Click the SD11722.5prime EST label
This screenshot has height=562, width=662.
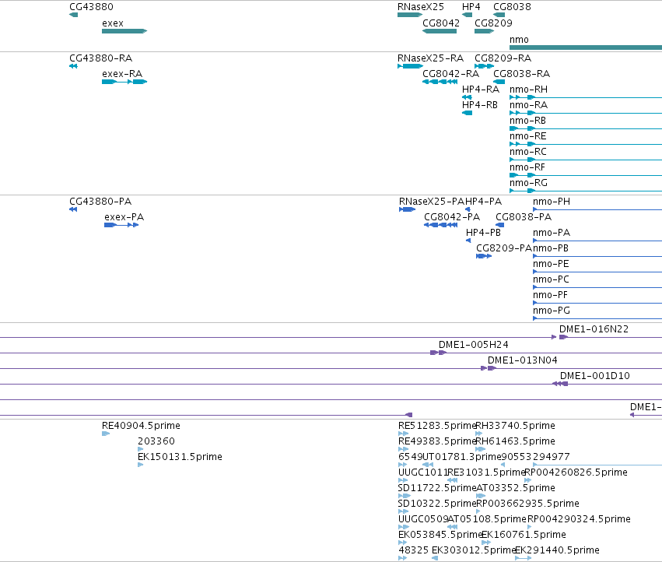[437, 488]
